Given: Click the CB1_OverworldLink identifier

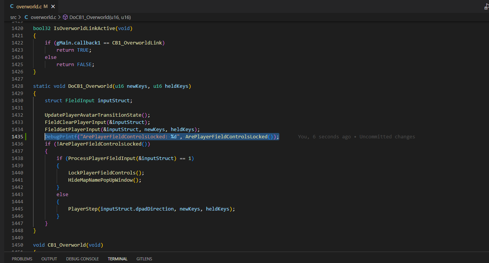Looking at the screenshot, I should pyautogui.click(x=137, y=43).
